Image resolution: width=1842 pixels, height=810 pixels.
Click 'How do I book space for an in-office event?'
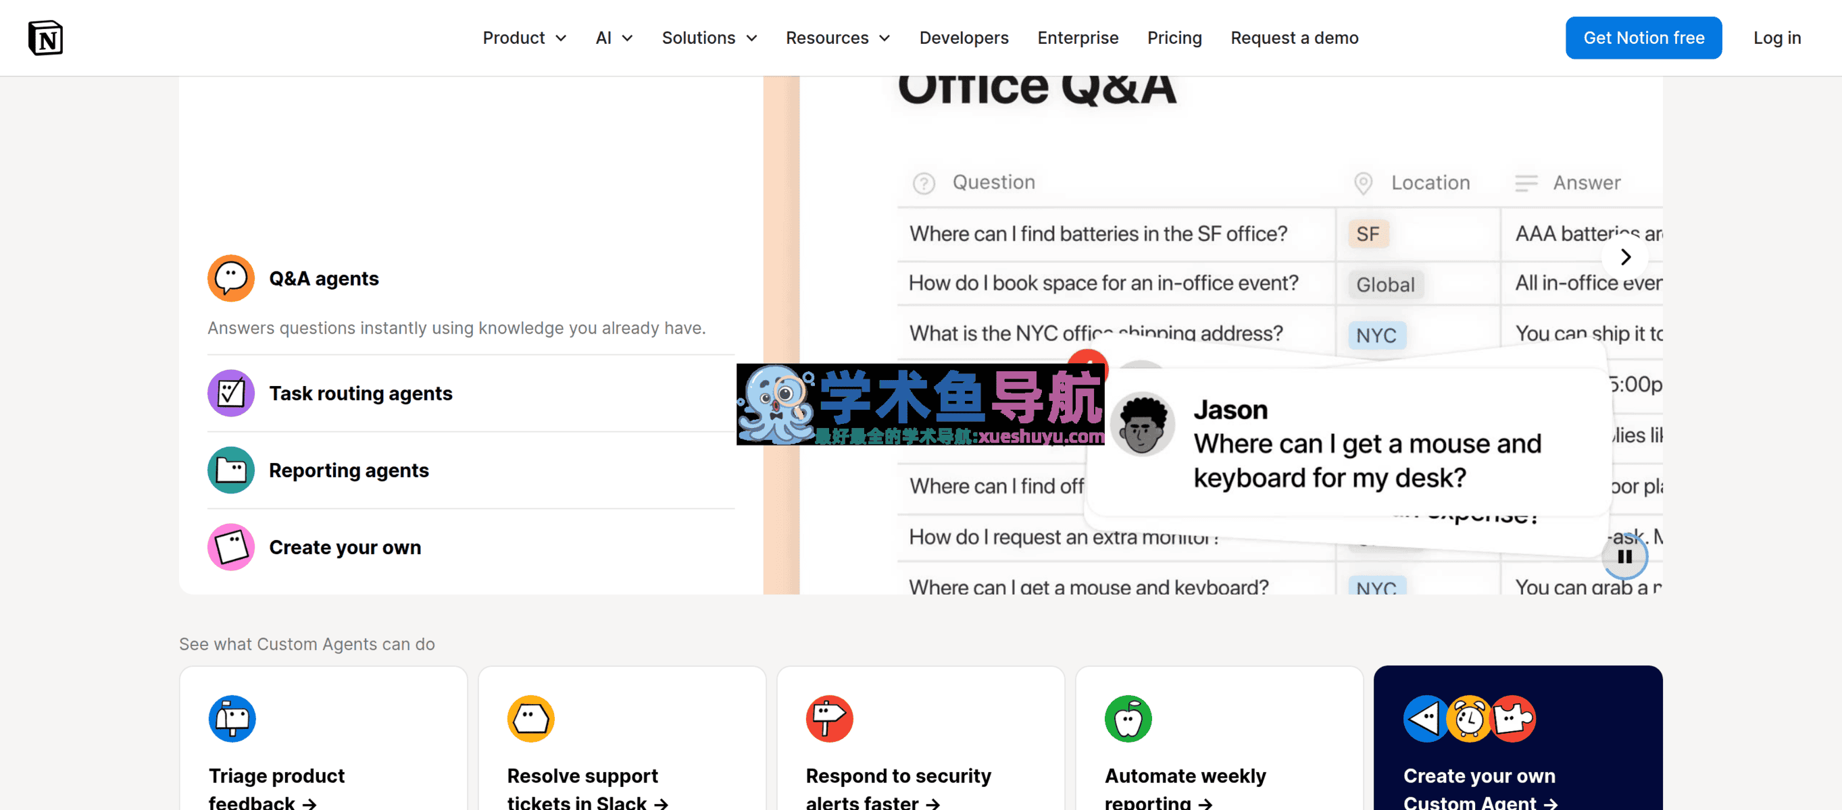pos(1103,283)
